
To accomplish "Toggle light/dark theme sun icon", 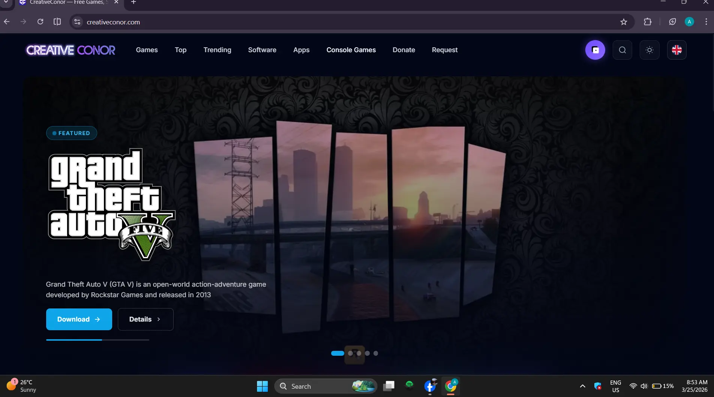I will click(649, 50).
